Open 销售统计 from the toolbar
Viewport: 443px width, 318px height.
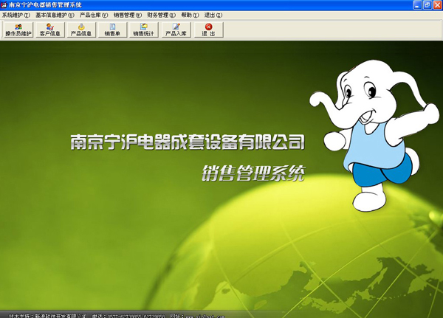point(143,30)
